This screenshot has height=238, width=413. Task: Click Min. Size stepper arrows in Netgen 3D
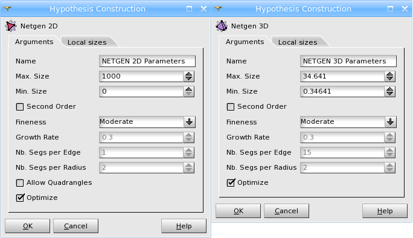[390, 91]
